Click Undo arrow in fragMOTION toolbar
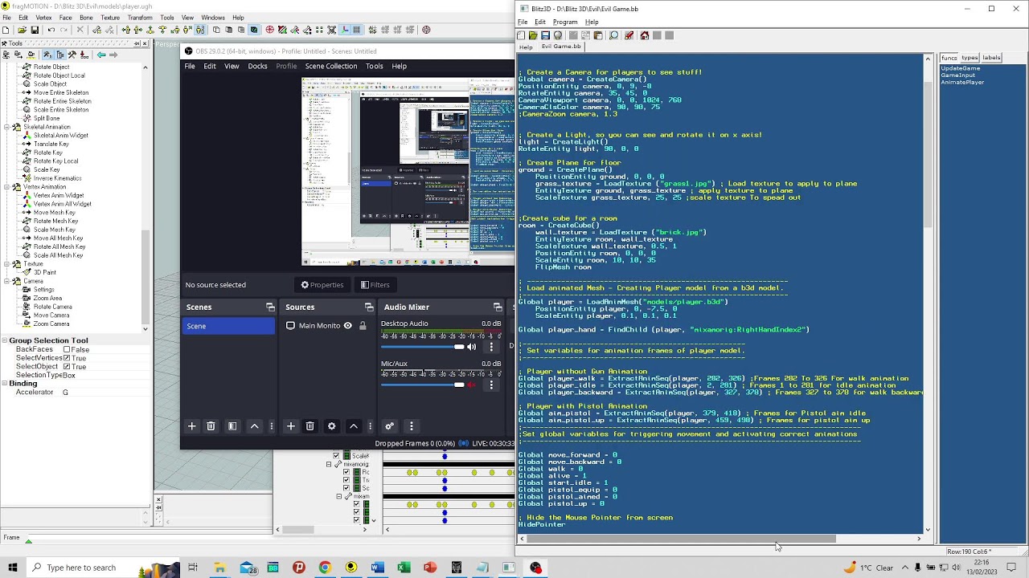 51,30
